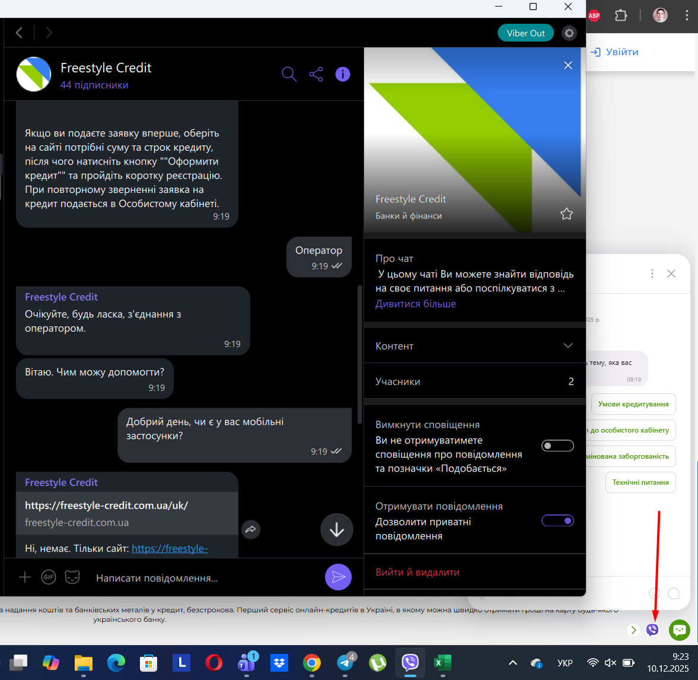Open Opera browser from the taskbar
This screenshot has height=680, width=698.
point(213,663)
